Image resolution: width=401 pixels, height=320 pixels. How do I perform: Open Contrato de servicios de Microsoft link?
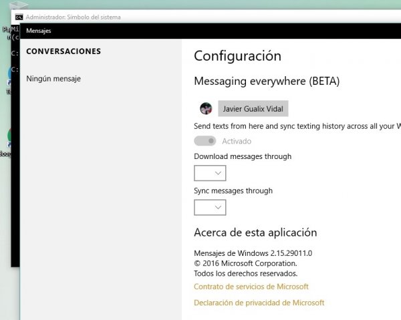[x=251, y=287]
